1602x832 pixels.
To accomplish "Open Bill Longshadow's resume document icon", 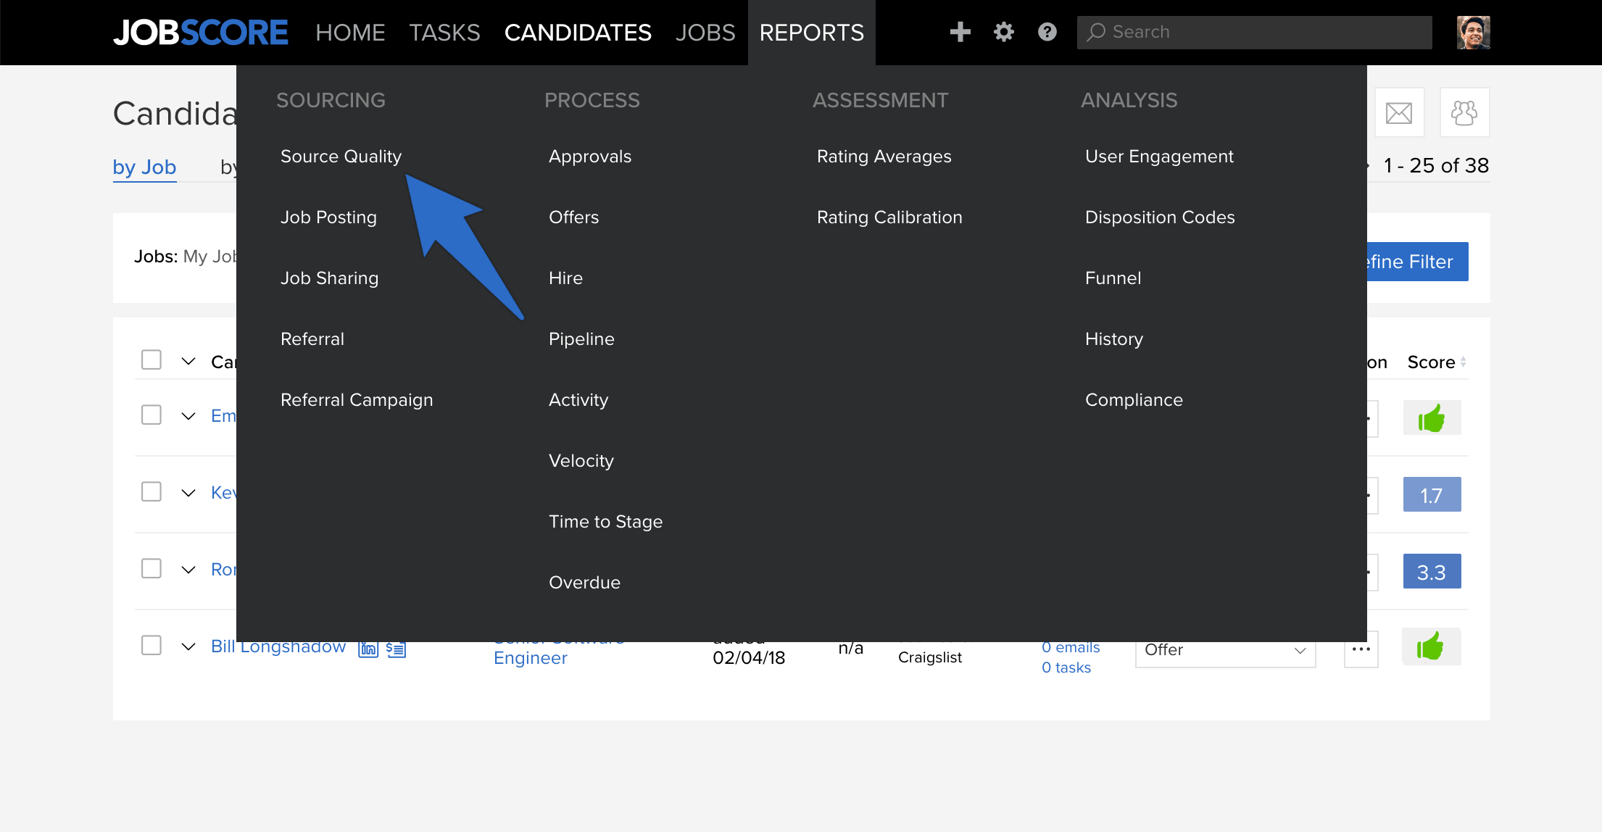I will coord(396,649).
